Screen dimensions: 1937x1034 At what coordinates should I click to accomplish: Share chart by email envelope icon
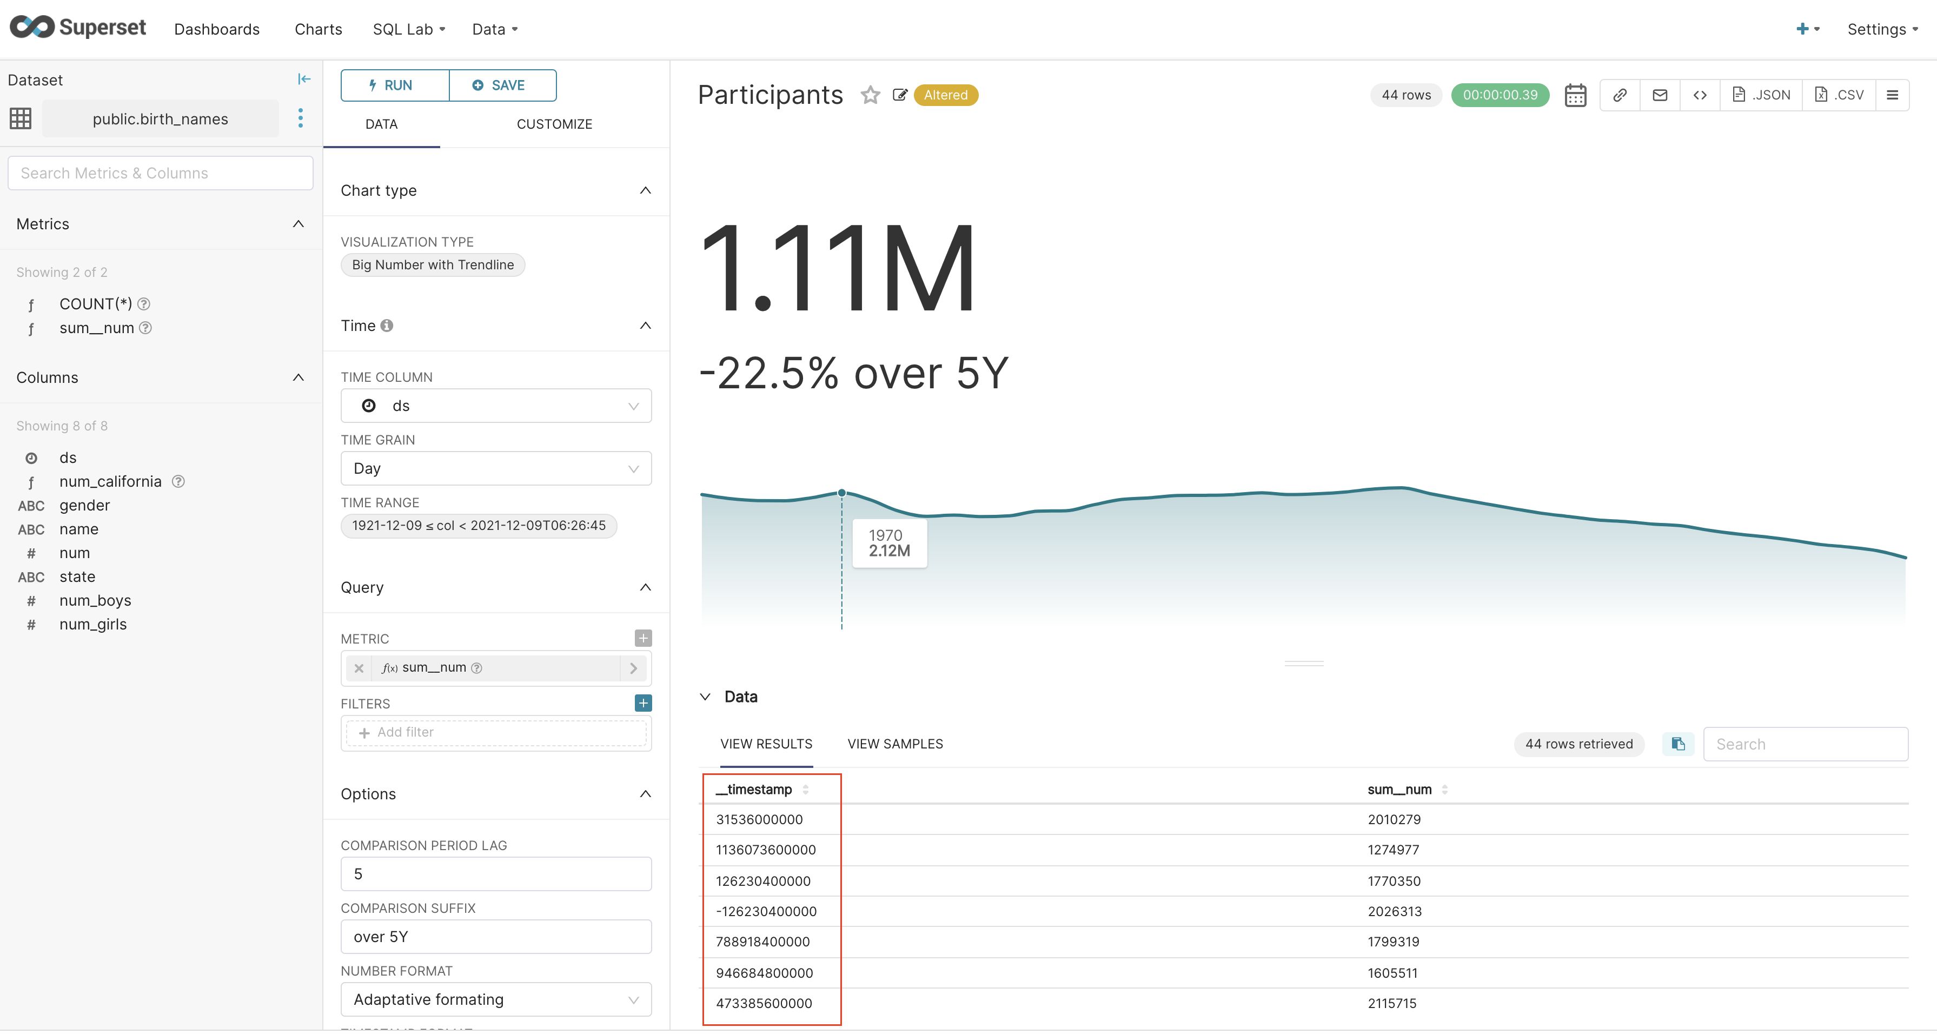tap(1660, 95)
